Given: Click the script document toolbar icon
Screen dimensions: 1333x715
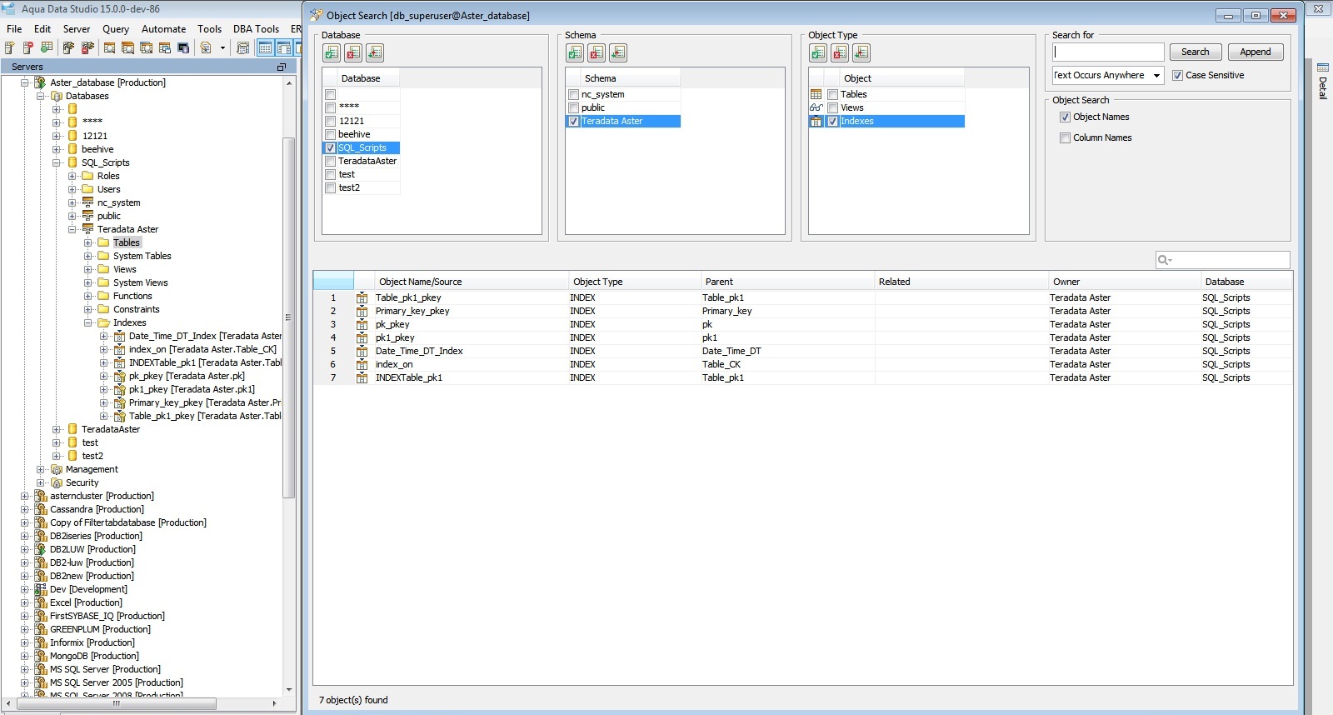Looking at the screenshot, I should point(206,47).
